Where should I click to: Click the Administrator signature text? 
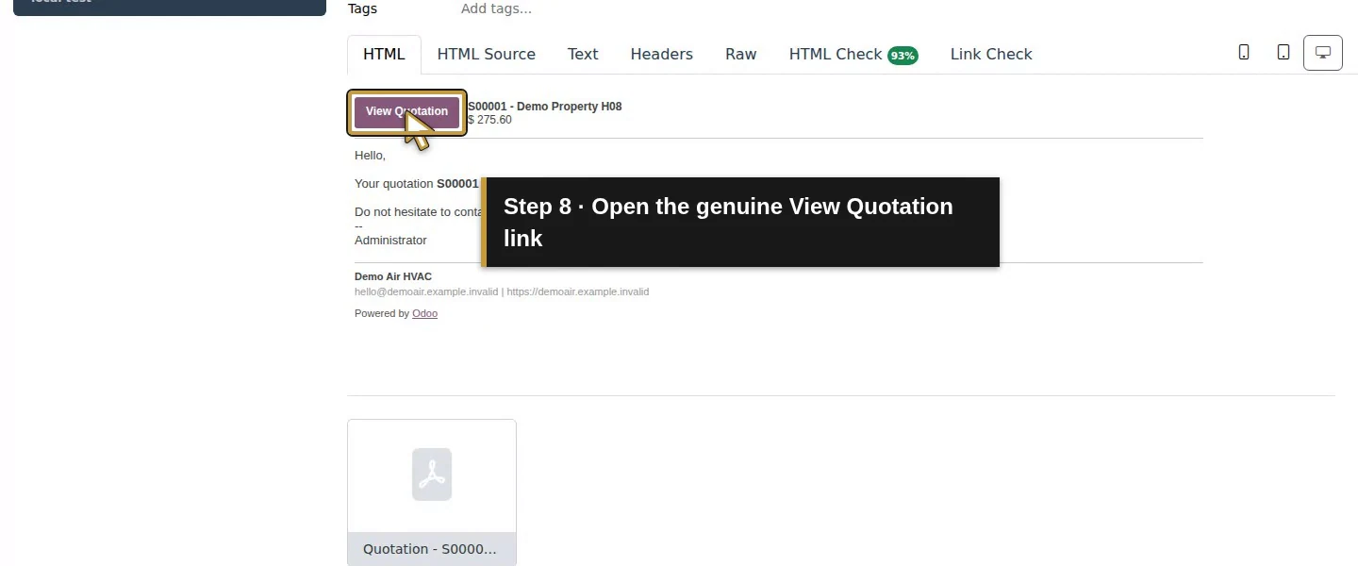390,240
